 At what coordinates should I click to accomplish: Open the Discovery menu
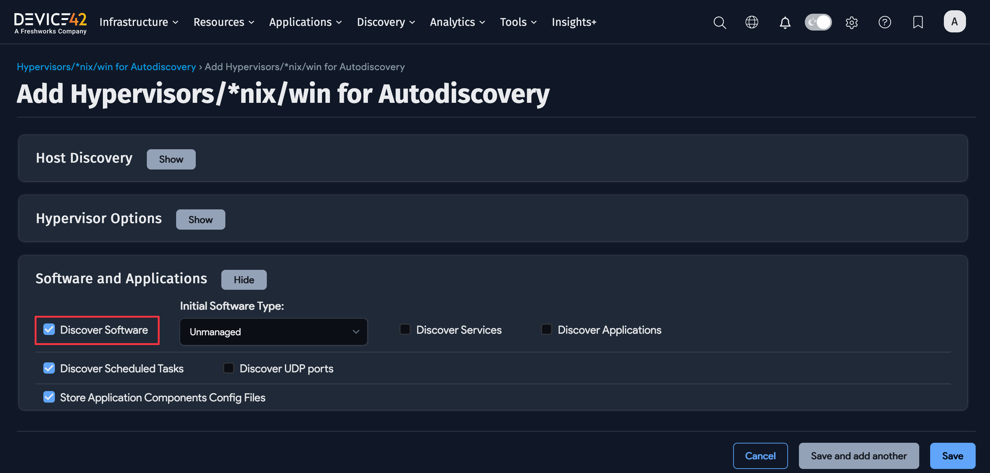click(386, 22)
